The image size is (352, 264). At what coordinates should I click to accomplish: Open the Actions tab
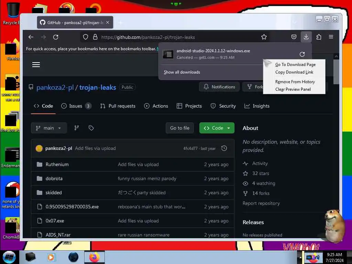point(156,106)
